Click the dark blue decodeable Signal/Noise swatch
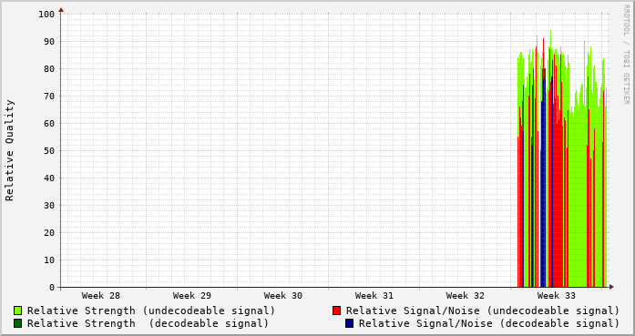 pos(350,323)
